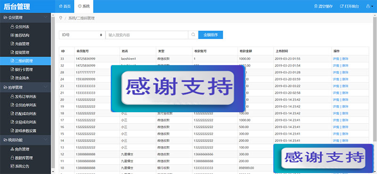
Task: Click timestamp 2019-03-23 01:55 in row 33
Action: (x=287, y=59)
